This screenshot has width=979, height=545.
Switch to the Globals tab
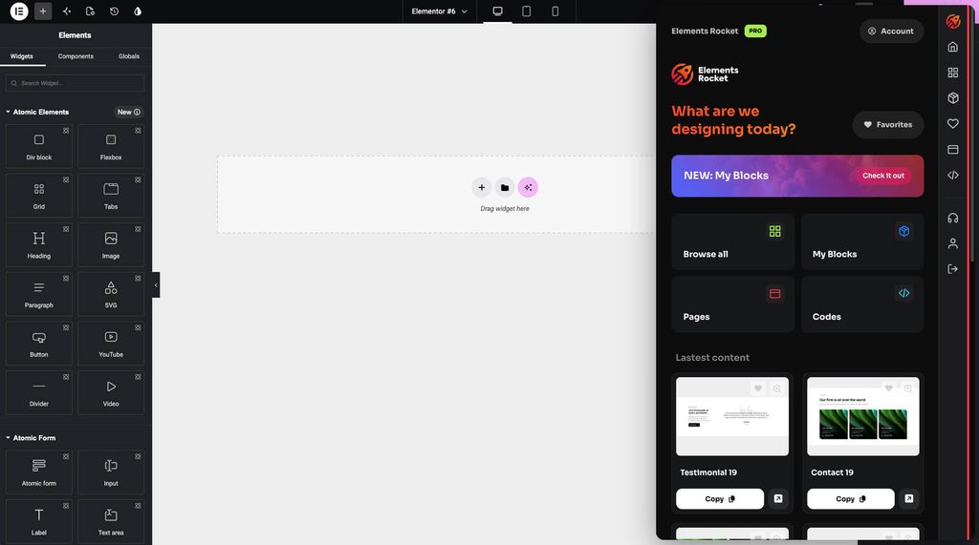click(129, 56)
